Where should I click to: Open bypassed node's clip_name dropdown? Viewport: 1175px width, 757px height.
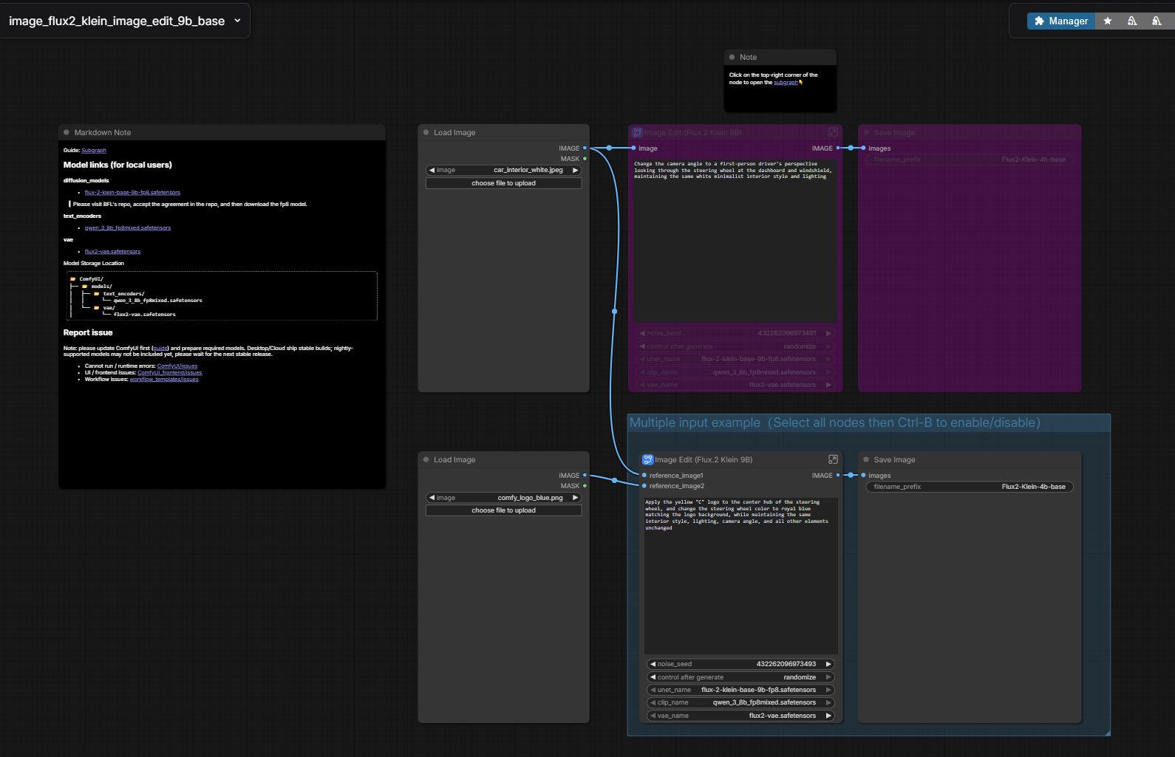(x=735, y=372)
